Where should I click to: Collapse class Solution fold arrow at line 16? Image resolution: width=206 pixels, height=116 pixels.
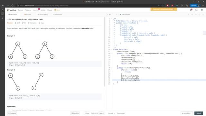pyautogui.click(x=111, y=49)
